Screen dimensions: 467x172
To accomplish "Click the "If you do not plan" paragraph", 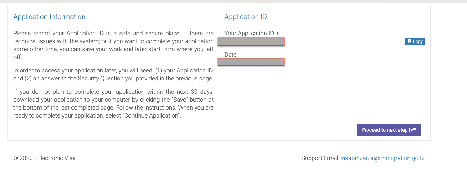I will click(113, 103).
